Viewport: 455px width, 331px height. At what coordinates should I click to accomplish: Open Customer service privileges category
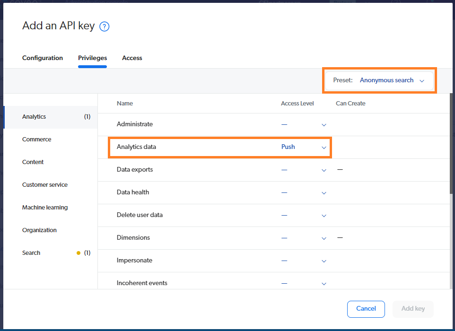coord(51,185)
